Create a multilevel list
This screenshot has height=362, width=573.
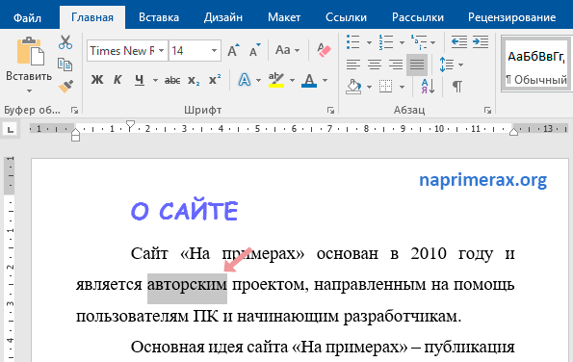[419, 42]
